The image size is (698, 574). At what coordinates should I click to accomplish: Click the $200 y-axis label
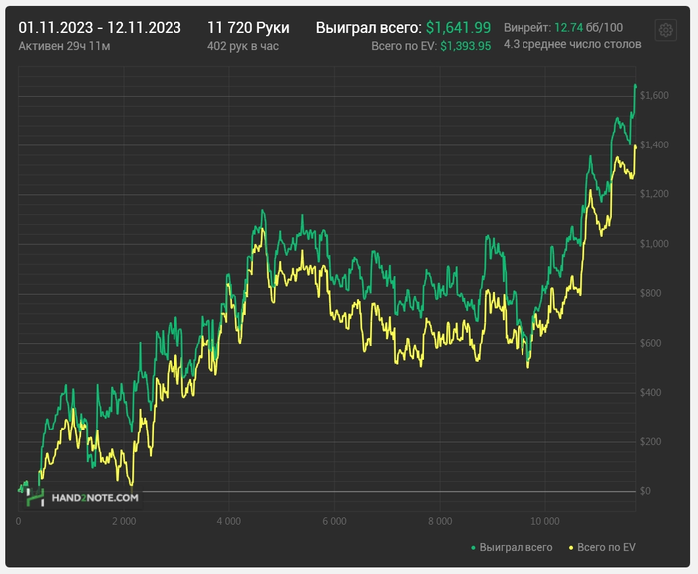click(650, 441)
